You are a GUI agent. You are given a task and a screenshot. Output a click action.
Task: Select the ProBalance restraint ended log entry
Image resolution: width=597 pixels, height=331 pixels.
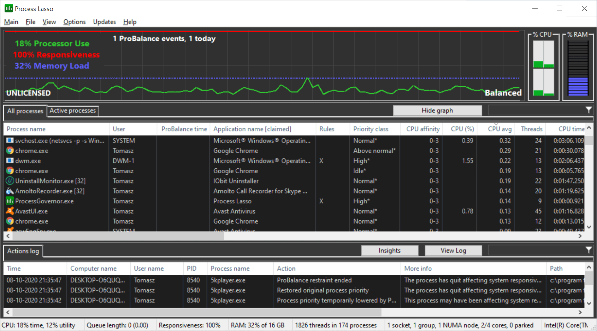click(x=294, y=280)
